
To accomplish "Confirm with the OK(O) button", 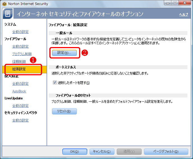I will click(x=75, y=151).
